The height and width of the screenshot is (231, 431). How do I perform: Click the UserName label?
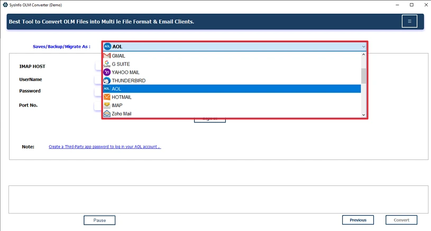point(31,79)
